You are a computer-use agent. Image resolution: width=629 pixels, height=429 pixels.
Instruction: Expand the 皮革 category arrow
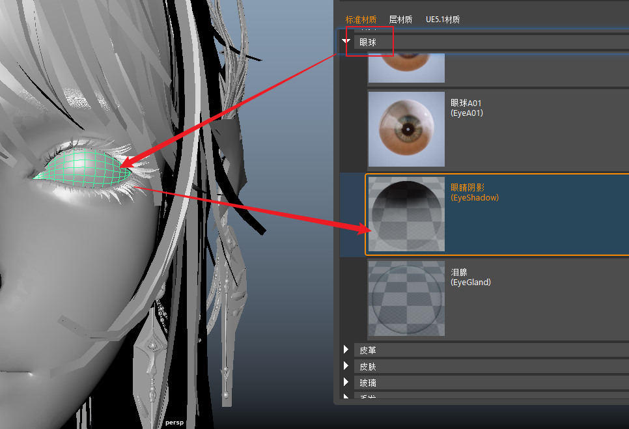pyautogui.click(x=346, y=350)
